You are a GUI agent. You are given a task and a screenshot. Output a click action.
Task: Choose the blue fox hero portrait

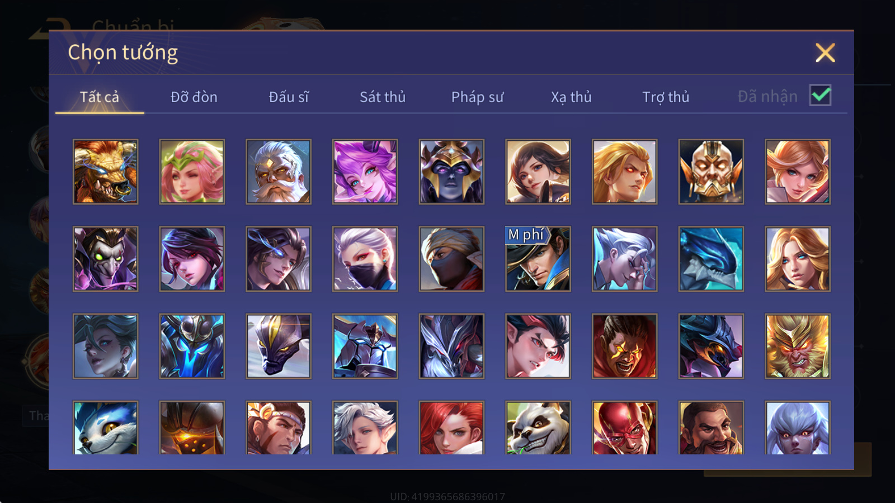click(106, 428)
